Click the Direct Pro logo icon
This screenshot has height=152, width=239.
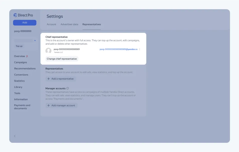click(x=15, y=15)
